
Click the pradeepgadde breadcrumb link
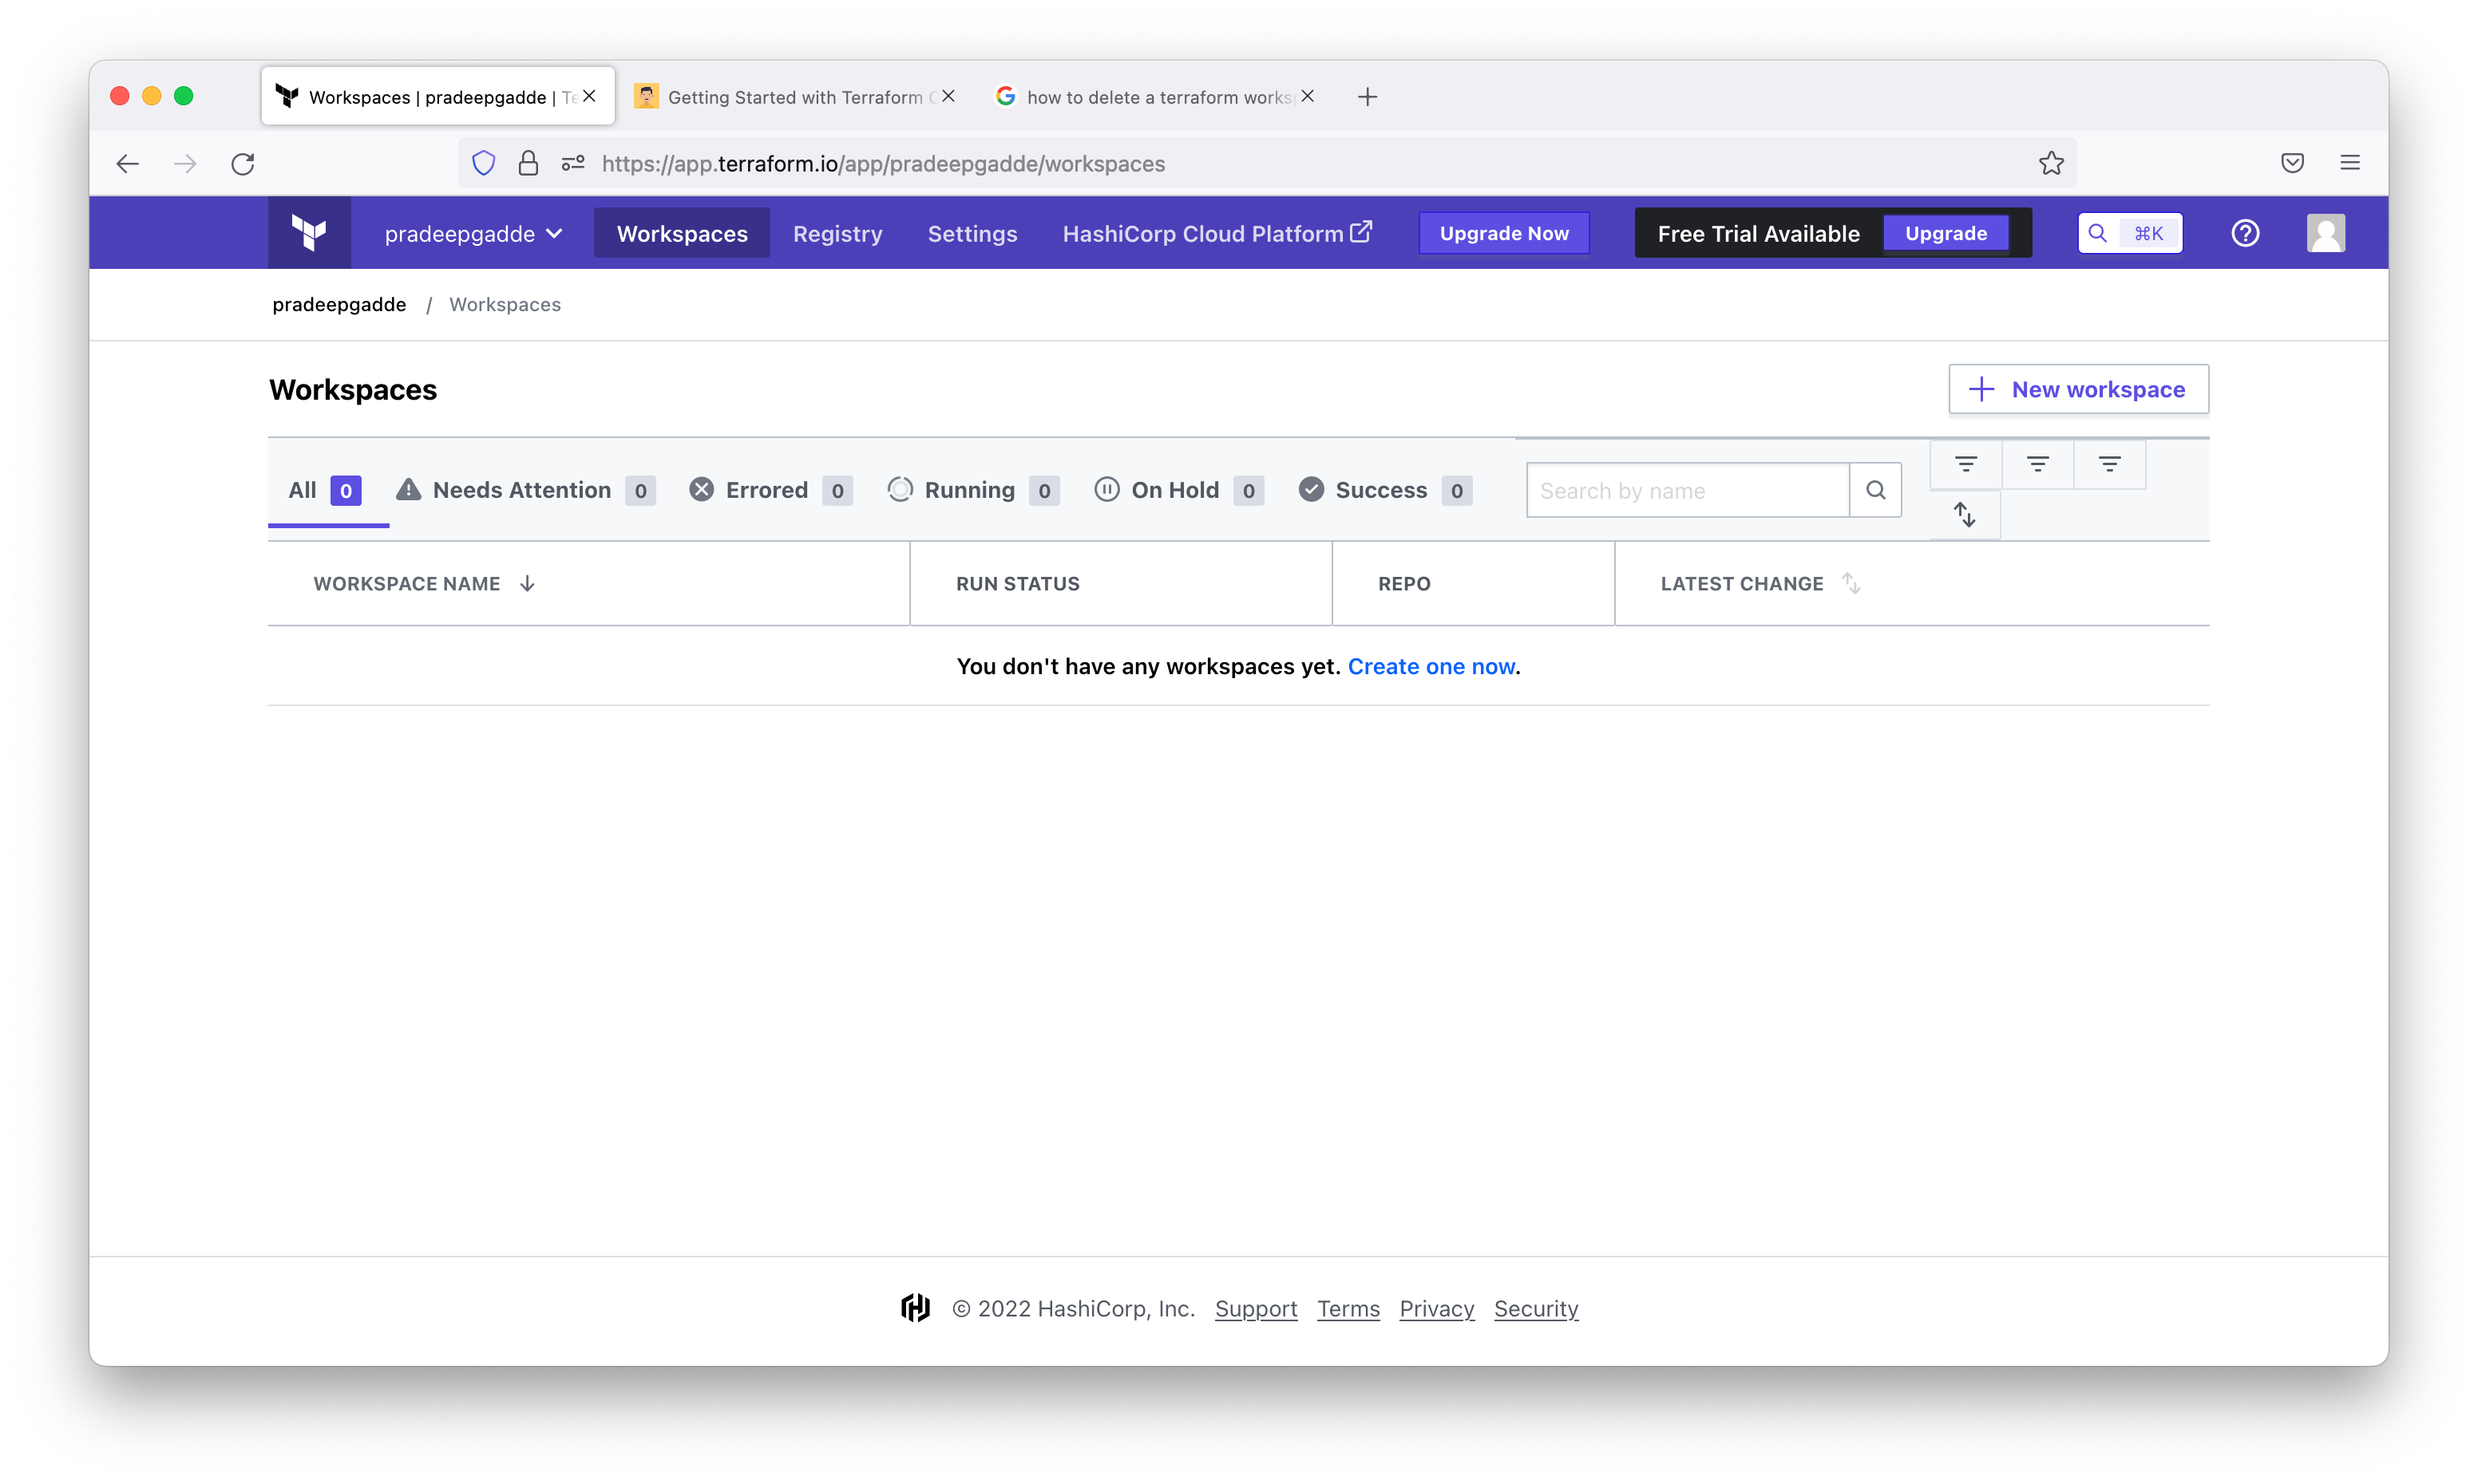(339, 304)
